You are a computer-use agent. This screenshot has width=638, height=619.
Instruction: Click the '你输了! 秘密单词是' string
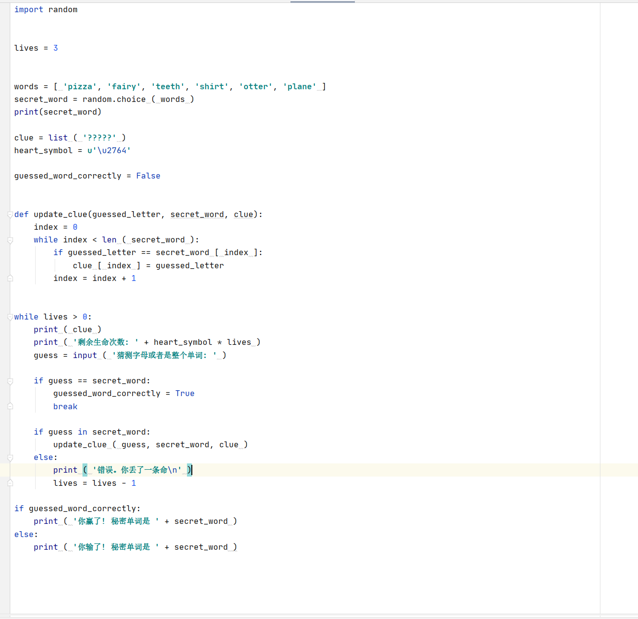click(x=116, y=547)
